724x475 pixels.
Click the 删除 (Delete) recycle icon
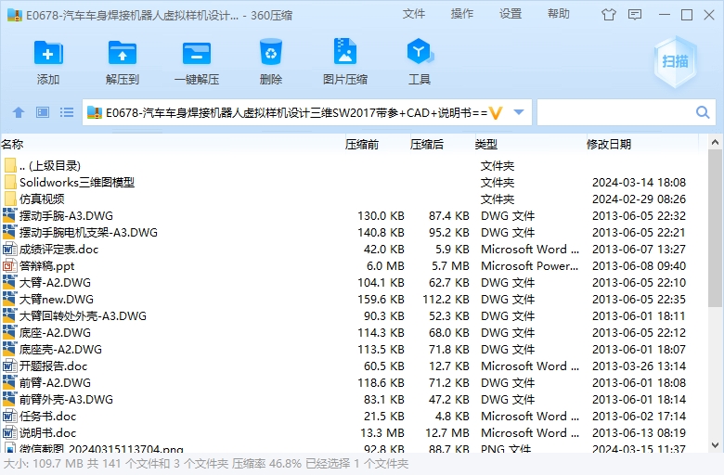[271, 52]
